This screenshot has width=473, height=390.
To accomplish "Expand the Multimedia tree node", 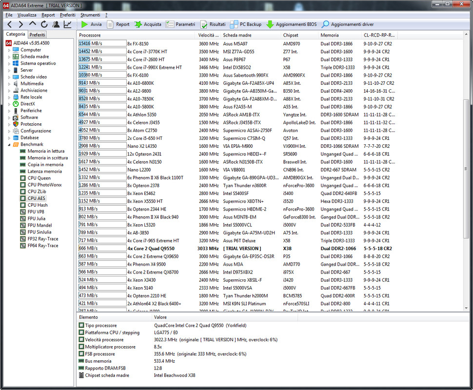I will pyautogui.click(x=9, y=84).
